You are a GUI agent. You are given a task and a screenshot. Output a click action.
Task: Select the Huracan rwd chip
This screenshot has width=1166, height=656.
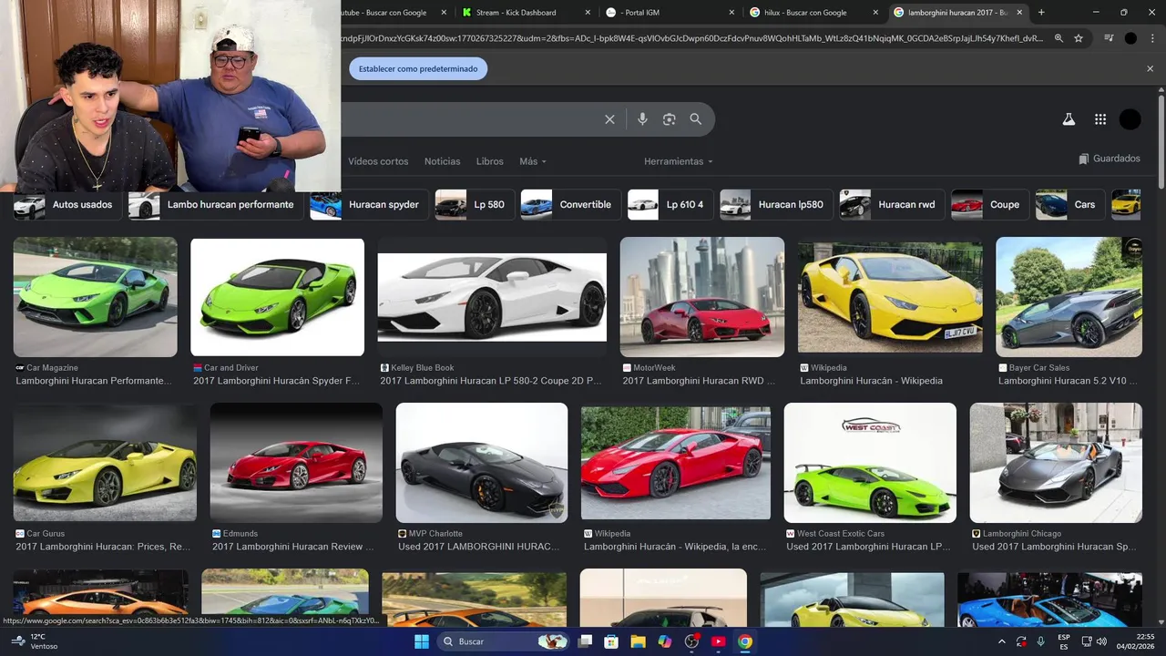point(891,205)
